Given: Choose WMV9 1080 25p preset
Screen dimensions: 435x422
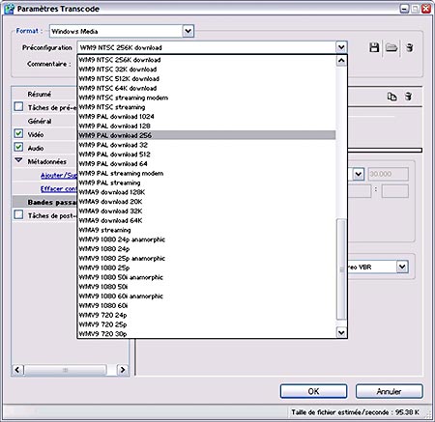Looking at the screenshot, I should pos(207,267).
